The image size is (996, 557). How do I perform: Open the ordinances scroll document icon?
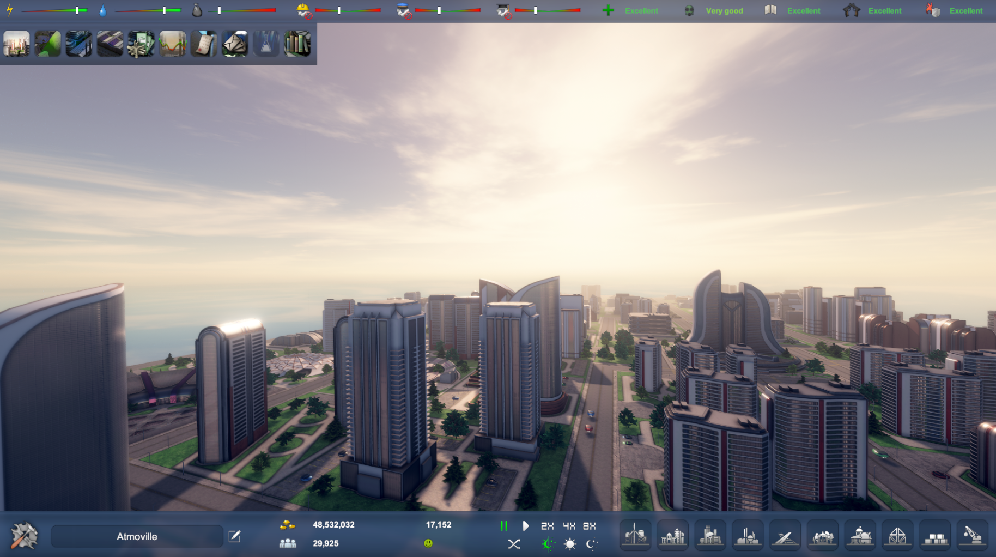click(204, 44)
